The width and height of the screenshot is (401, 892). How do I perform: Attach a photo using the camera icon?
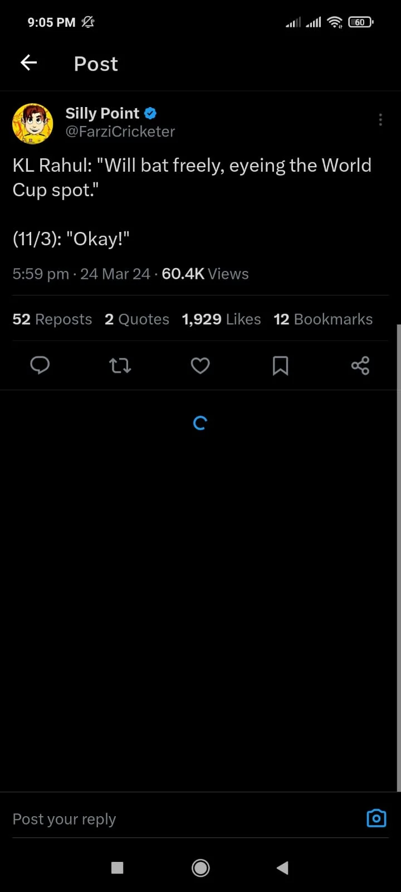pyautogui.click(x=376, y=818)
